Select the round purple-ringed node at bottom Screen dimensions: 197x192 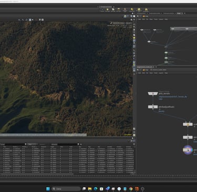click(188, 150)
